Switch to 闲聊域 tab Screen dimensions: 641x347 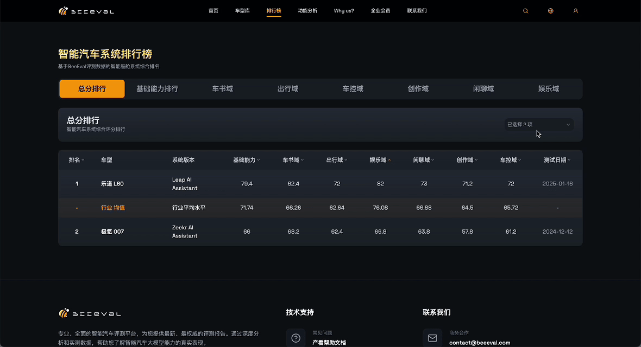pos(483,88)
